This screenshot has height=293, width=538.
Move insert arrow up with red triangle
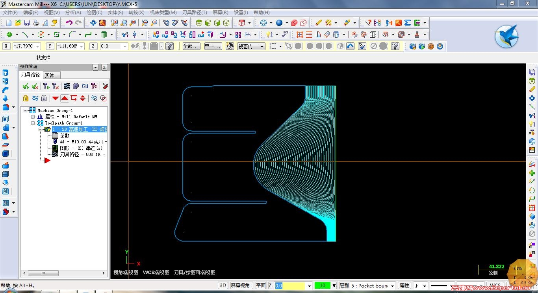pos(65,98)
